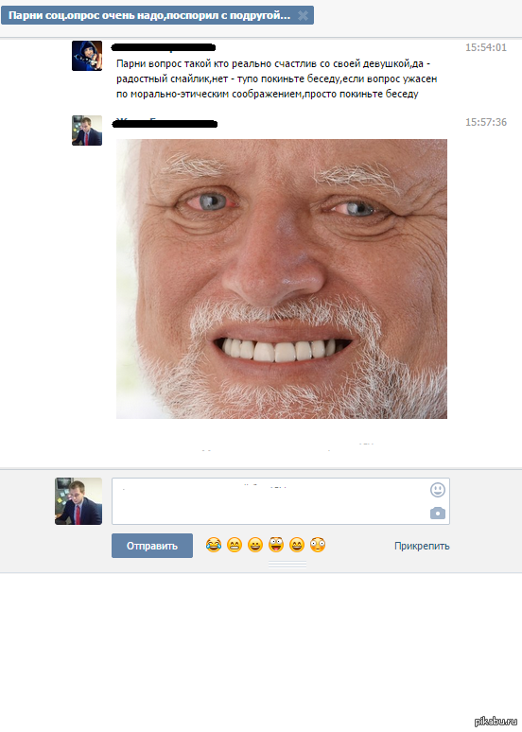522x732 pixels.
Task: Open the emoji picker smiley icon
Action: 438,490
